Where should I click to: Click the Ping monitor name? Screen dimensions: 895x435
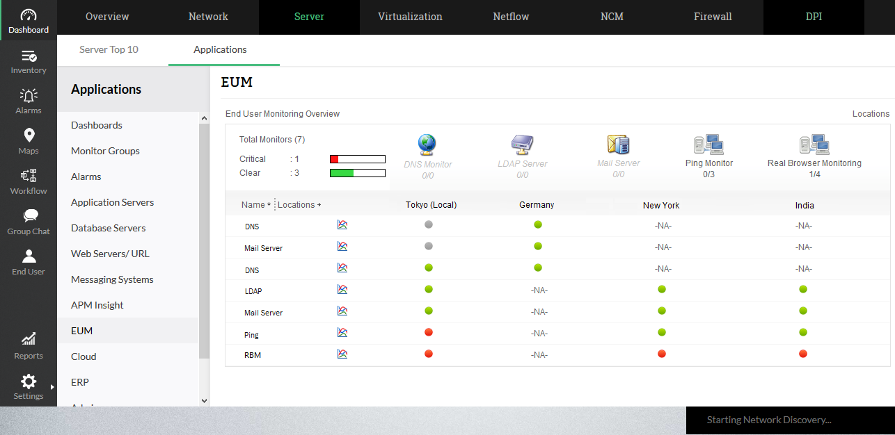point(251,335)
